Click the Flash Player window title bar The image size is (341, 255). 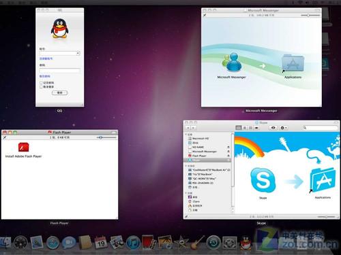coord(59,132)
